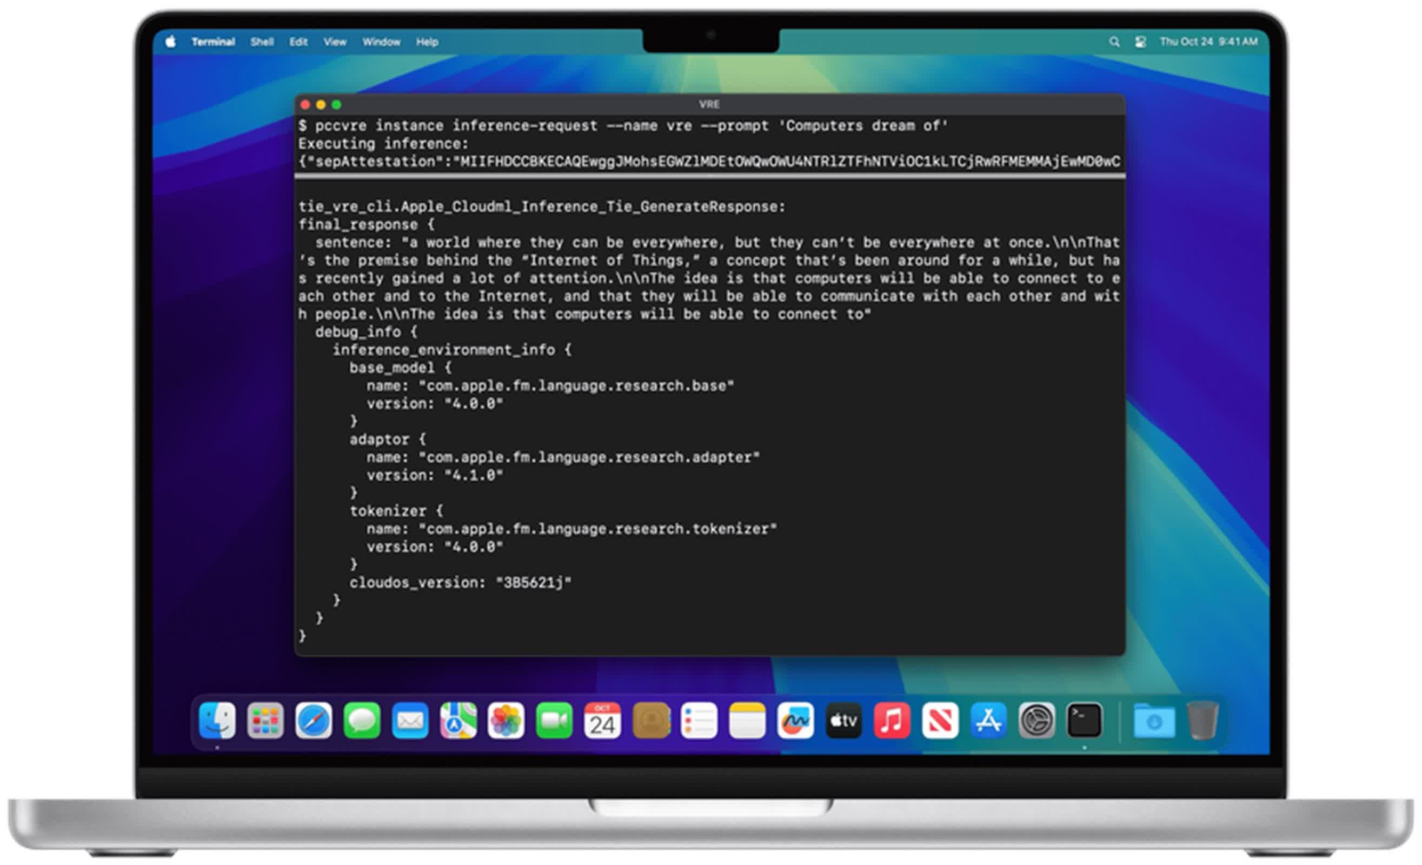1422x865 pixels.
Task: Zoom the VRE terminal window
Action: point(336,104)
